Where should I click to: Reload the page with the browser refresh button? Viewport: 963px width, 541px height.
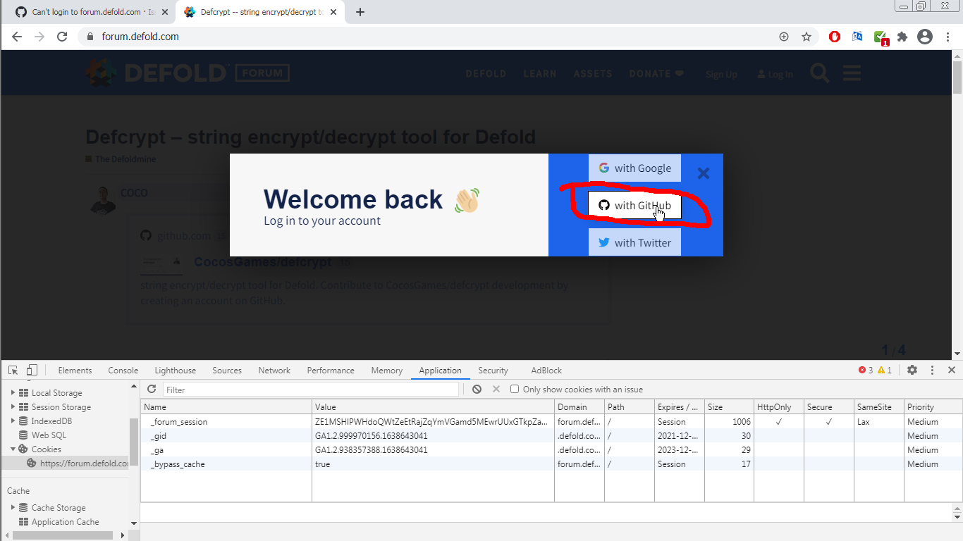pyautogui.click(x=62, y=37)
